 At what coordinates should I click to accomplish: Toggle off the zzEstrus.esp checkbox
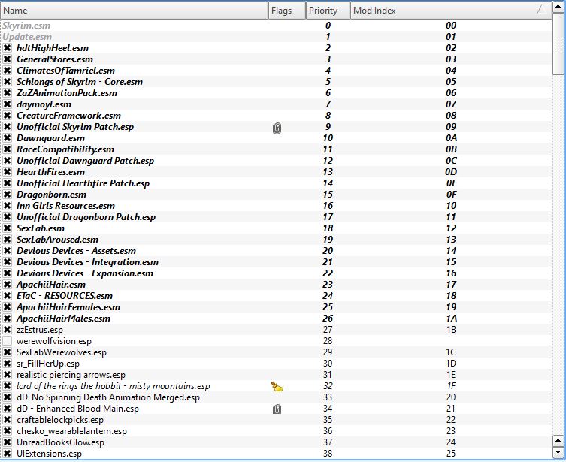tap(8, 330)
